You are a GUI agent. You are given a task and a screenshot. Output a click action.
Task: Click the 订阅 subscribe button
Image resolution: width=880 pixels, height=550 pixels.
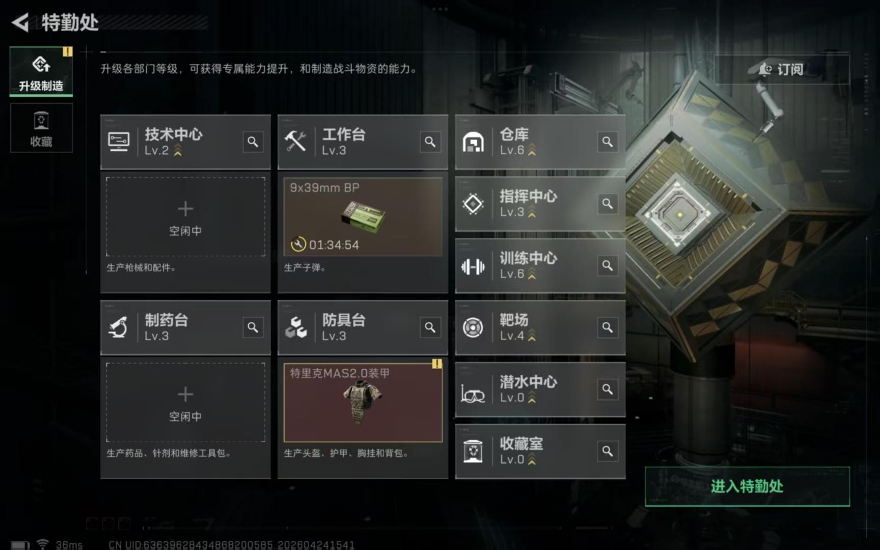point(782,69)
